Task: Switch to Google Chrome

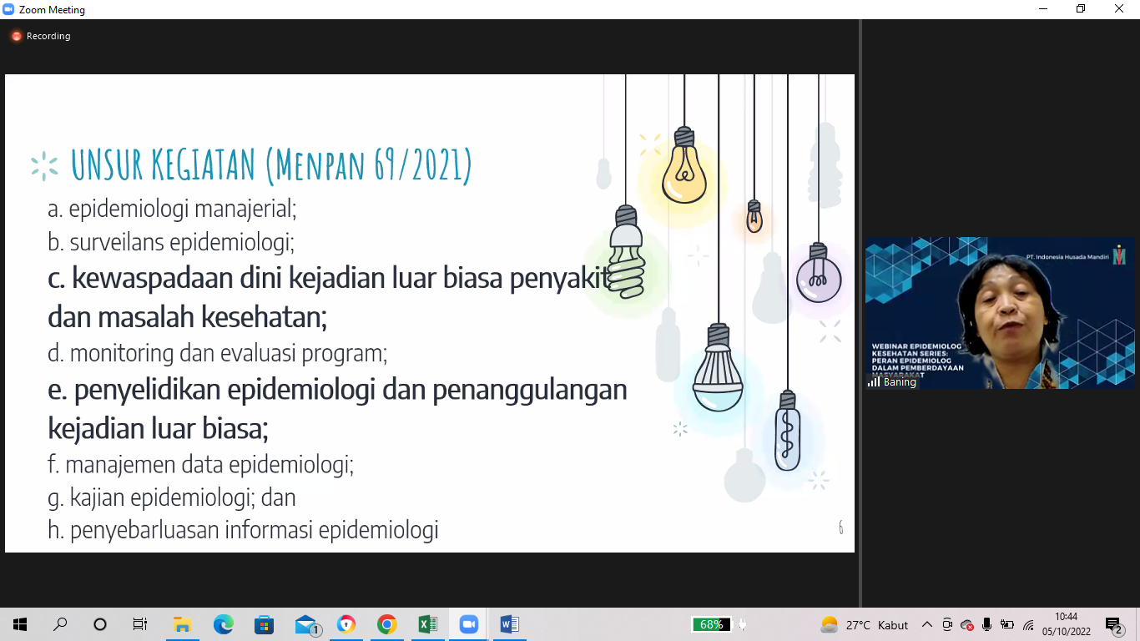Action: (386, 624)
